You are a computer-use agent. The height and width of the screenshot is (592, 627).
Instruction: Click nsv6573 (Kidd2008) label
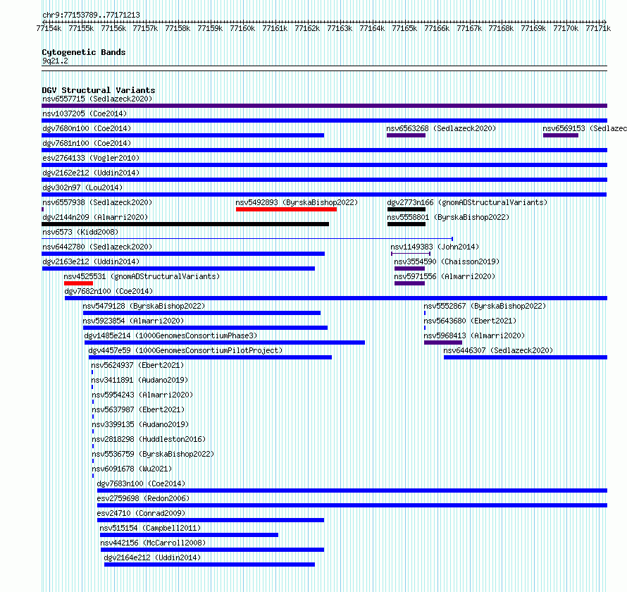(80, 232)
